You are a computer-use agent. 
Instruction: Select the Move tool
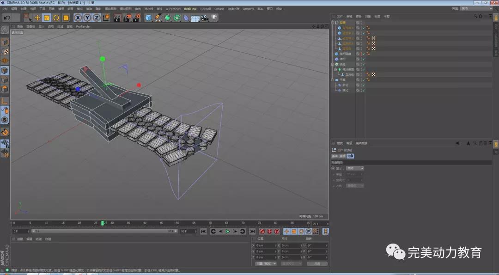tap(37, 18)
